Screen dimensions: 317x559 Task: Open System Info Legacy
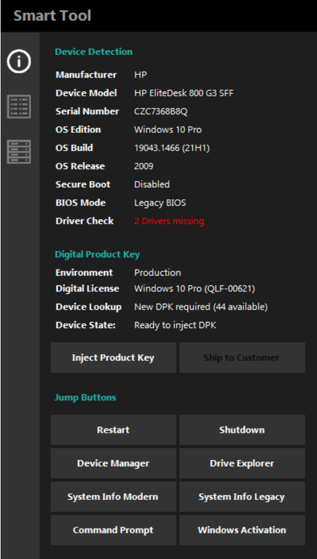[x=242, y=497]
